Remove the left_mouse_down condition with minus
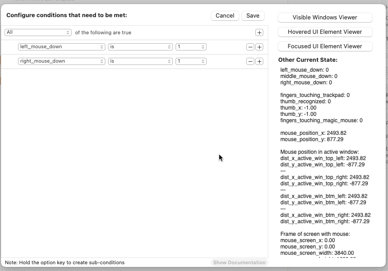This screenshot has height=271, width=388. pyautogui.click(x=250, y=47)
